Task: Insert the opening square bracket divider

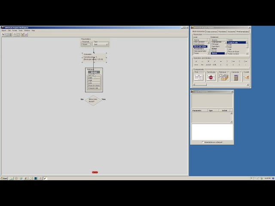Action: tap(220, 65)
